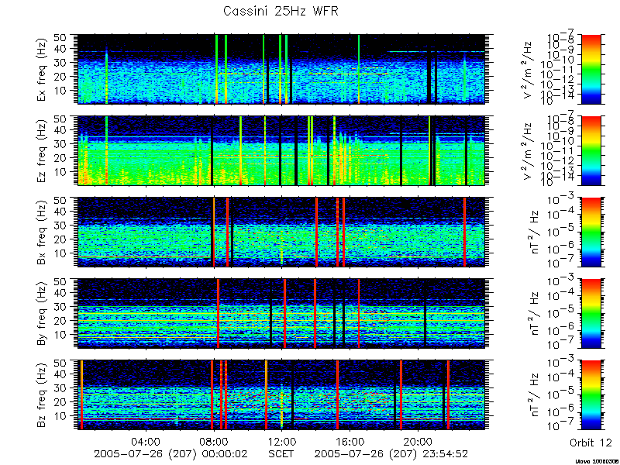Click the Ez freq spectrogram panel
Image resolution: width=620 pixels, height=465 pixels.
point(281,150)
